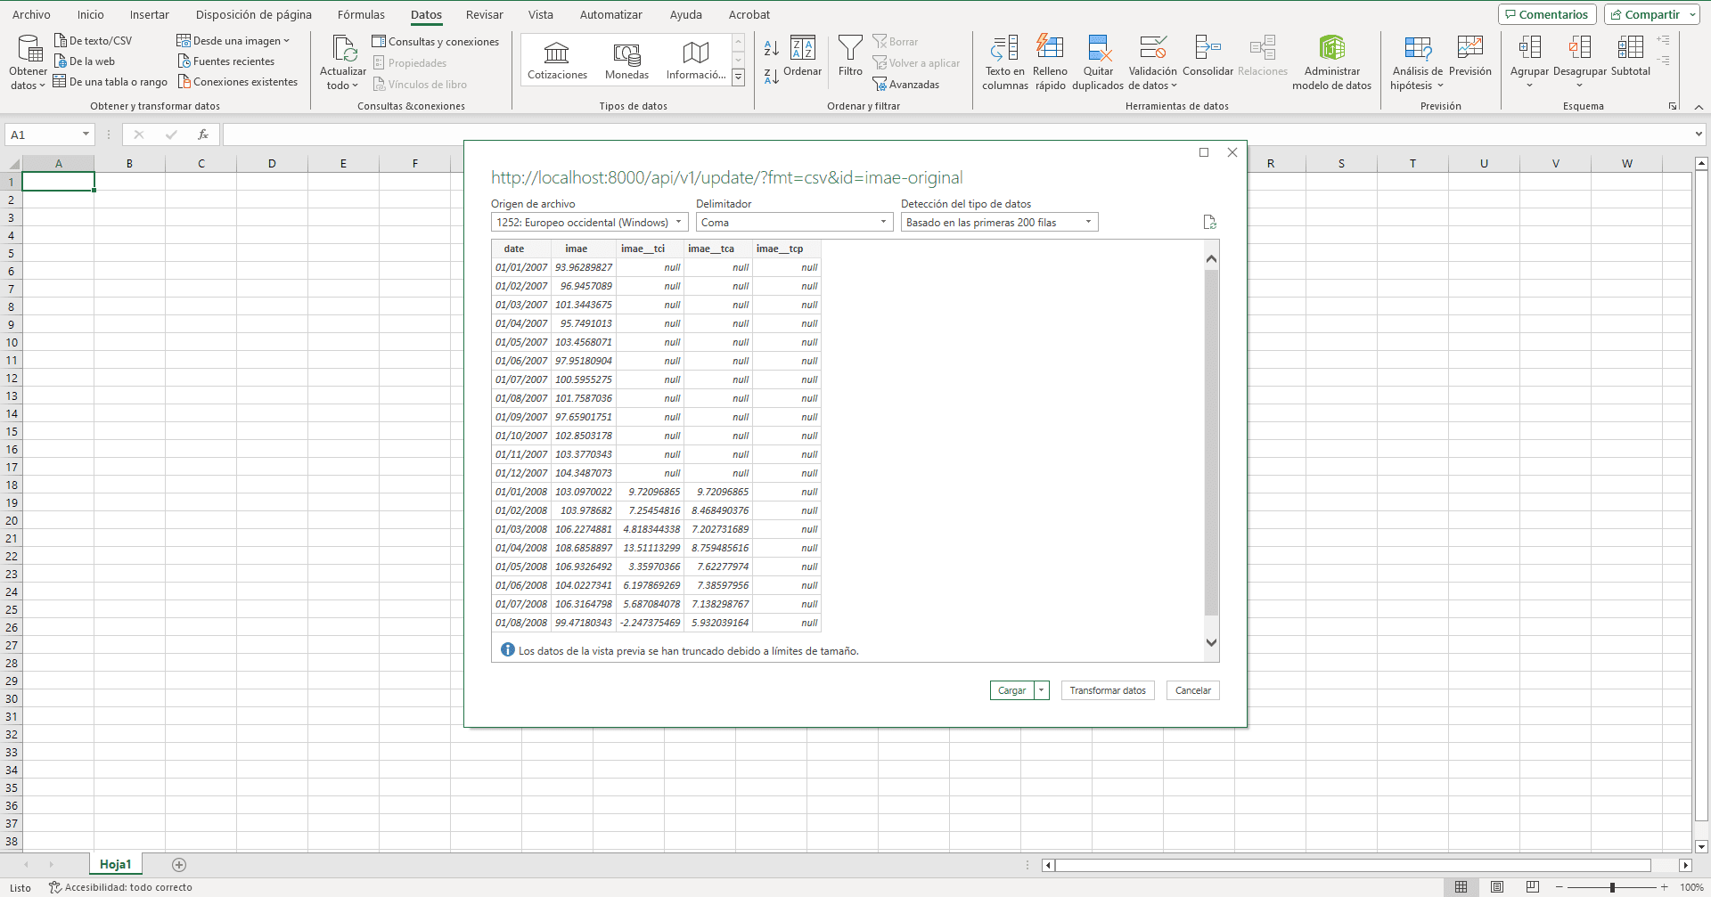Zoom in with the plus button
The image size is (1711, 897).
pos(1664,887)
